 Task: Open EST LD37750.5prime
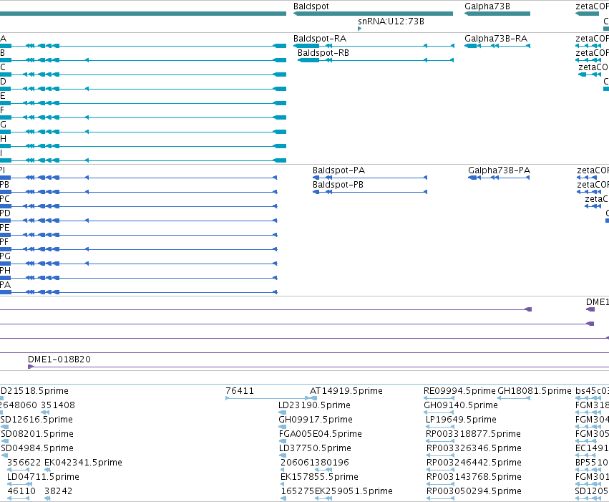pyautogui.click(x=315, y=448)
